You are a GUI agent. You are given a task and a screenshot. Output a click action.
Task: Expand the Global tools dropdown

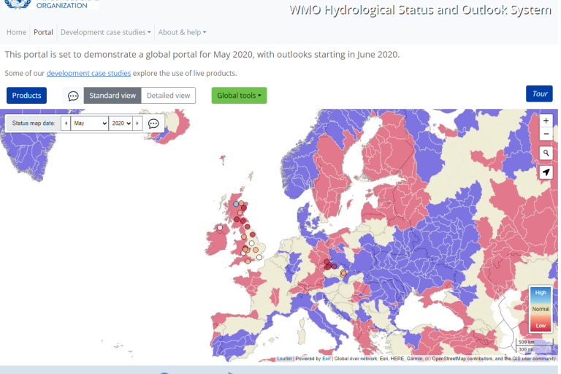(239, 96)
